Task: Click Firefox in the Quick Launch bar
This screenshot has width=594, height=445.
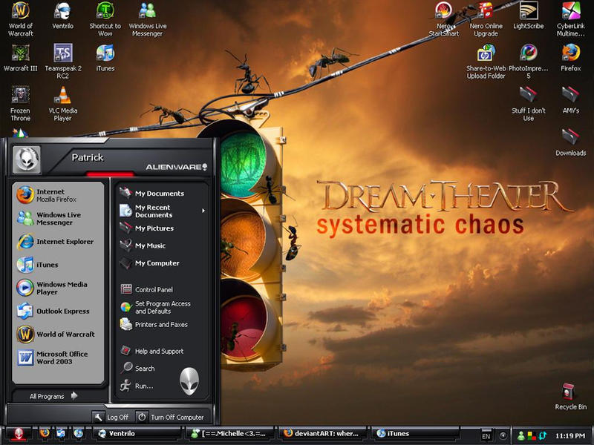Action: pos(45,433)
